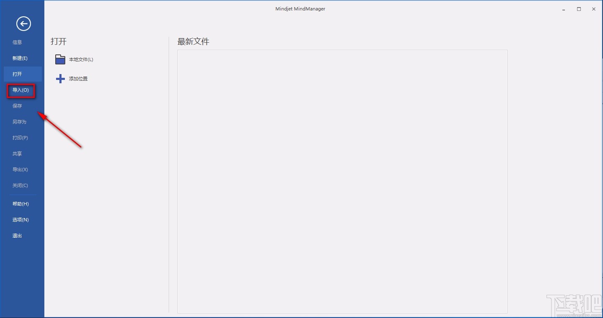The height and width of the screenshot is (318, 603).
Task: Click 关闭(C) in the sidebar
Action: [20, 185]
